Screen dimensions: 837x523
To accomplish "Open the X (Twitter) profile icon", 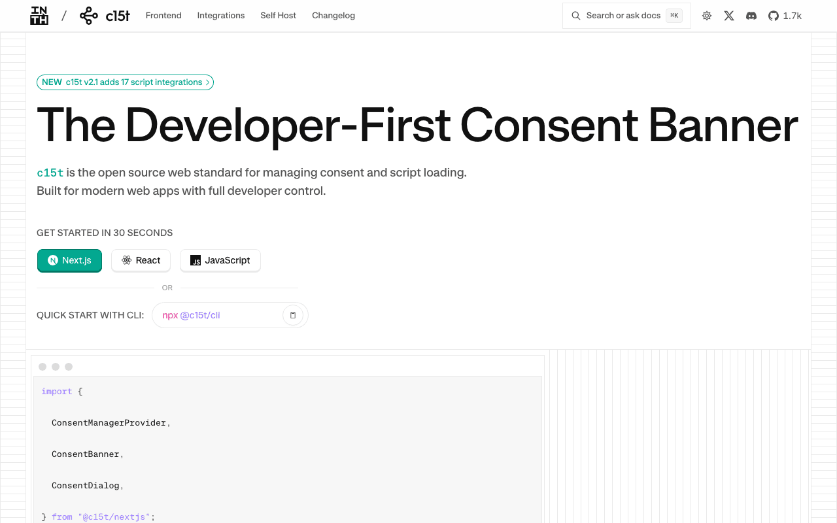I will click(729, 16).
